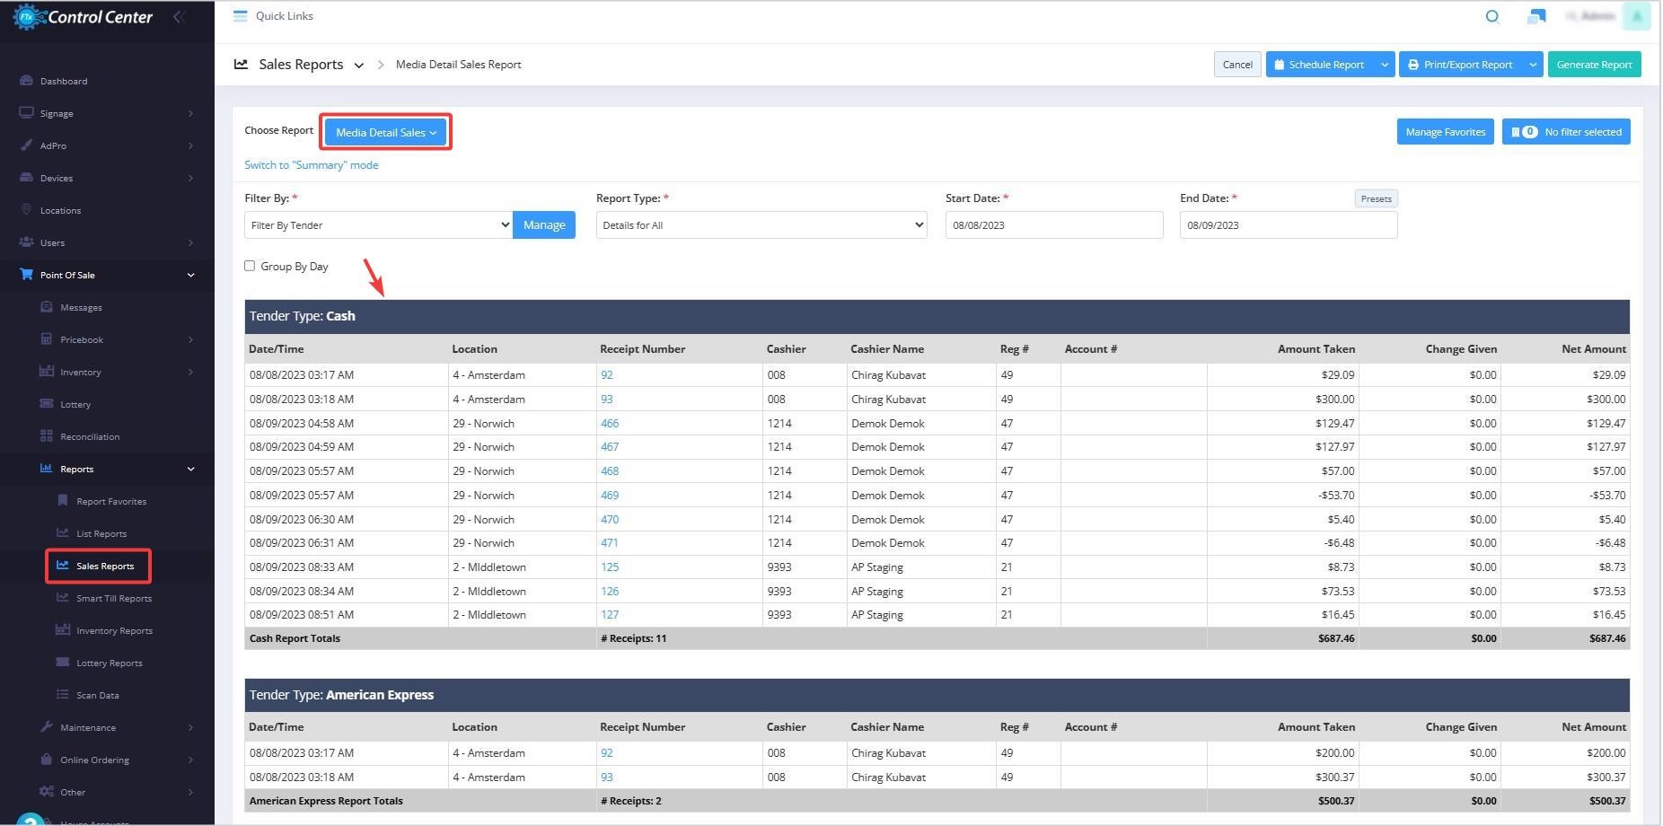The width and height of the screenshot is (1663, 826).
Task: Click Switch to "Summary" mode link
Action: (312, 165)
